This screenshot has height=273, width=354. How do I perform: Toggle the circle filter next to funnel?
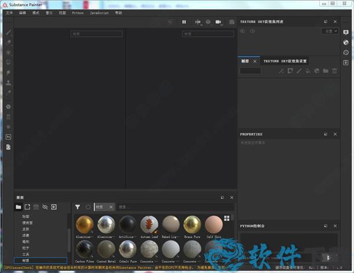click(88, 207)
